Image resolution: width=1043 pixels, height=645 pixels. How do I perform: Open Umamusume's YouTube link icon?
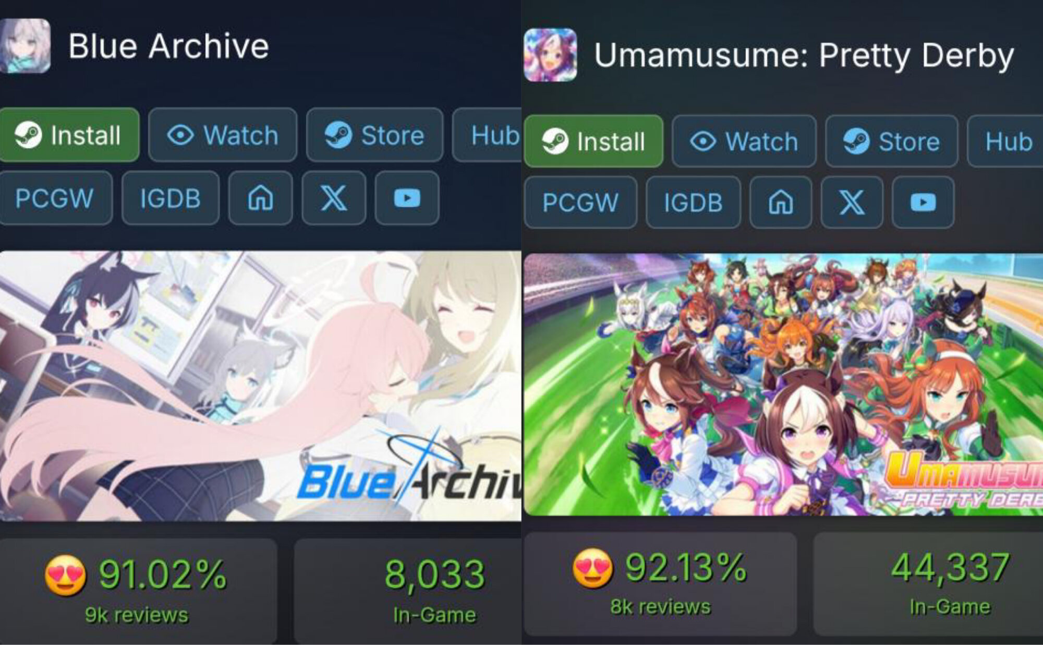[x=923, y=202]
